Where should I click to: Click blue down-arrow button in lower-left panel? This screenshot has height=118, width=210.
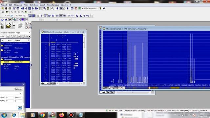[20, 108]
